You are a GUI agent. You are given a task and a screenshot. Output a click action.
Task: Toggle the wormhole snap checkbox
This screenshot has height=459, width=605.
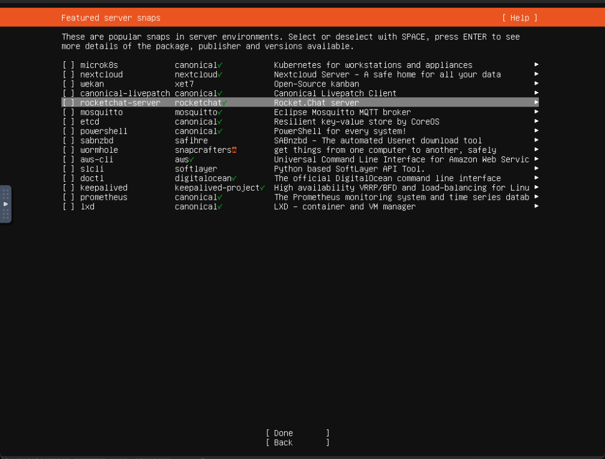point(68,150)
